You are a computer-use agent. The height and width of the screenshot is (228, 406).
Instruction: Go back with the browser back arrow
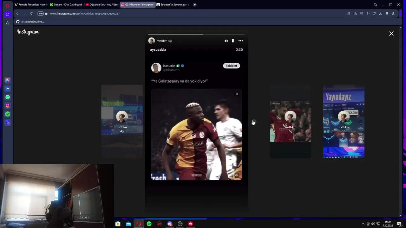17,14
